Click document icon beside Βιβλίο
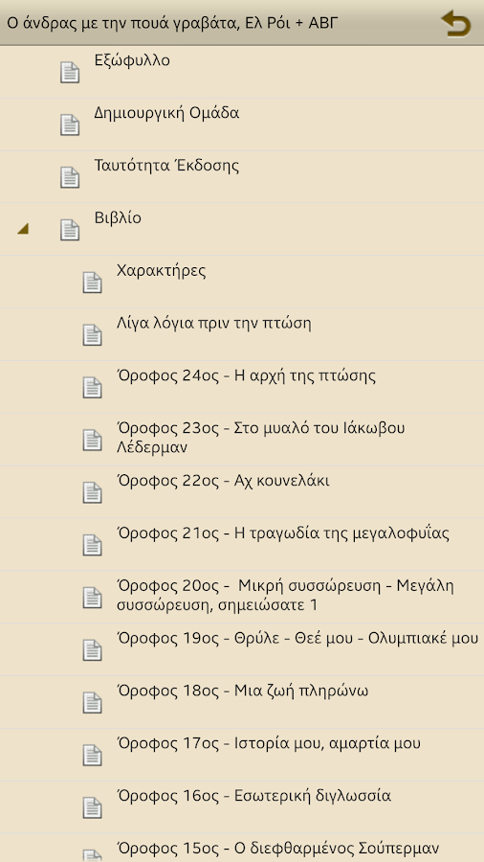Image resolution: width=484 pixels, height=862 pixels. pyautogui.click(x=70, y=230)
